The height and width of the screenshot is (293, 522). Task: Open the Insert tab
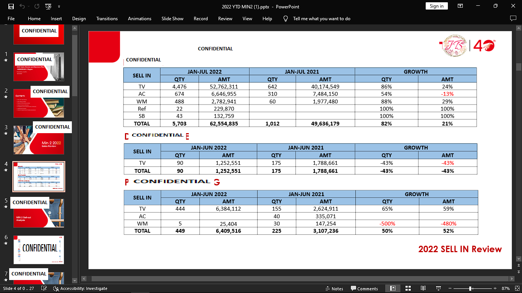[x=56, y=18]
